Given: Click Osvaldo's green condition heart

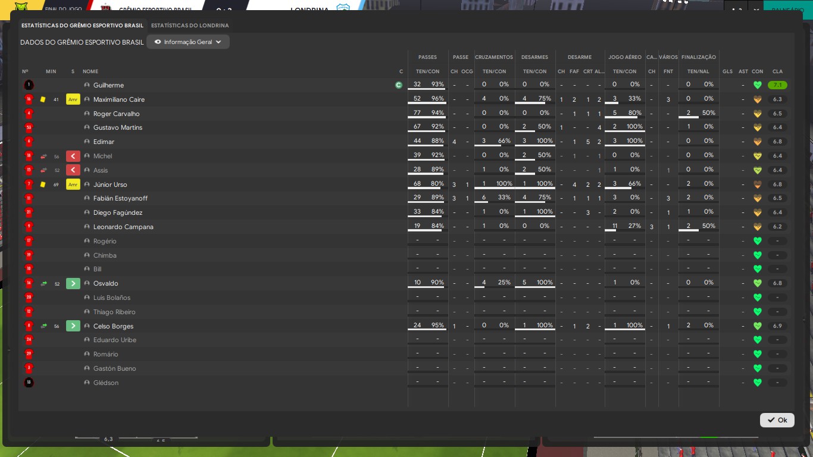Looking at the screenshot, I should tap(758, 283).
